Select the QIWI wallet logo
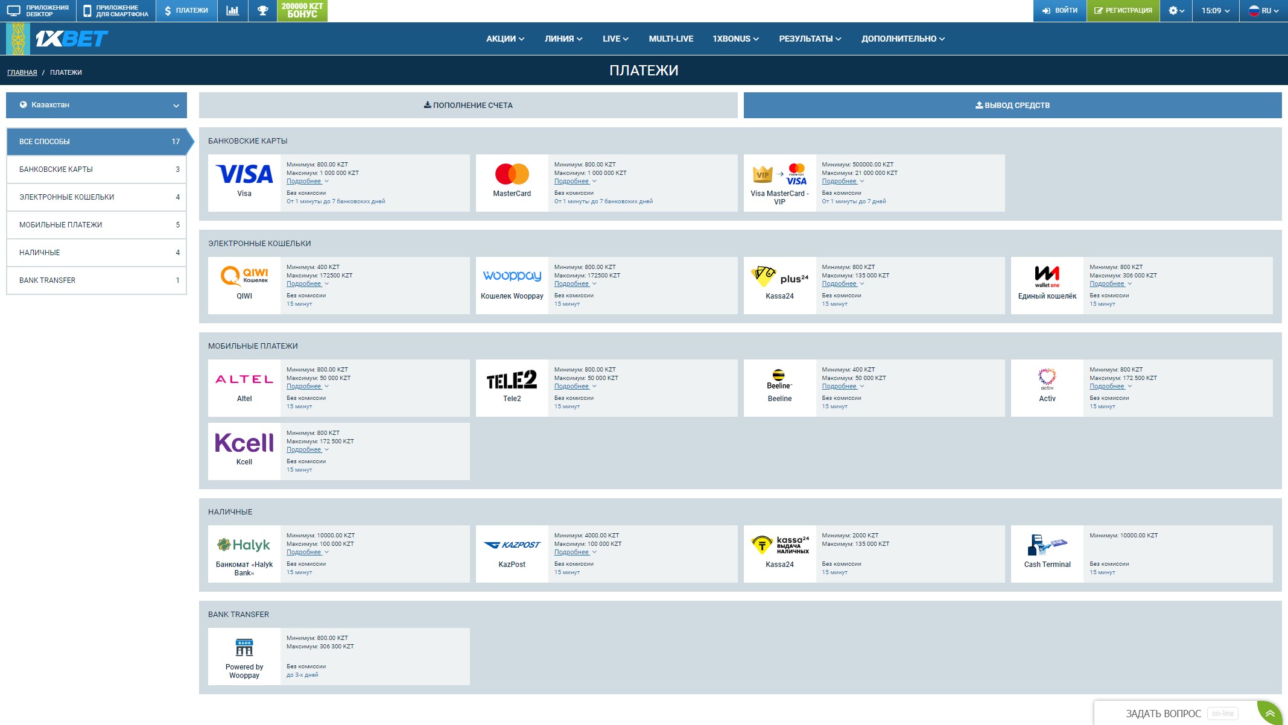 244,276
